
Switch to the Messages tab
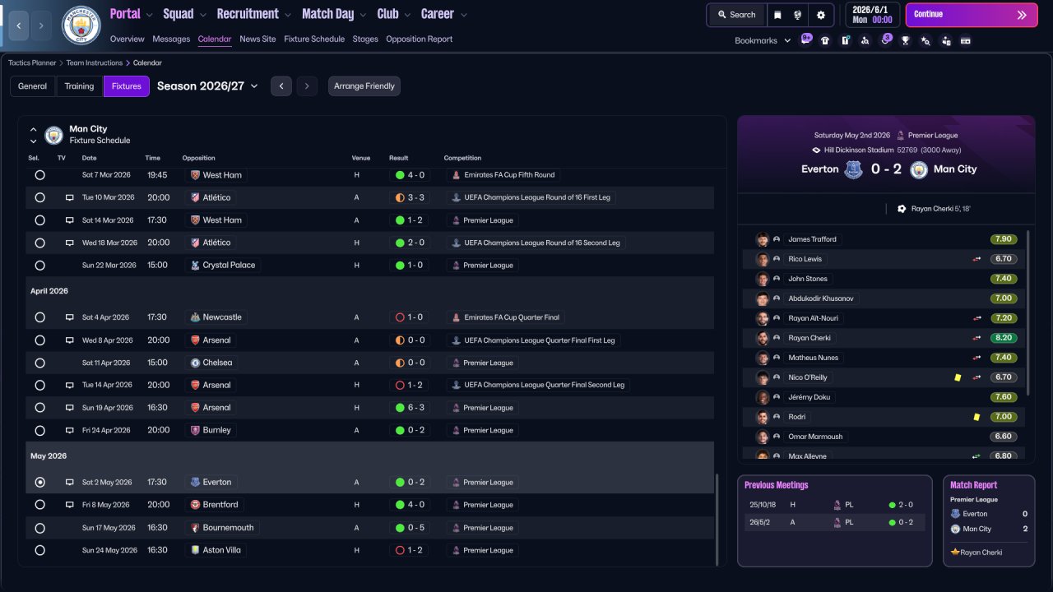point(171,39)
